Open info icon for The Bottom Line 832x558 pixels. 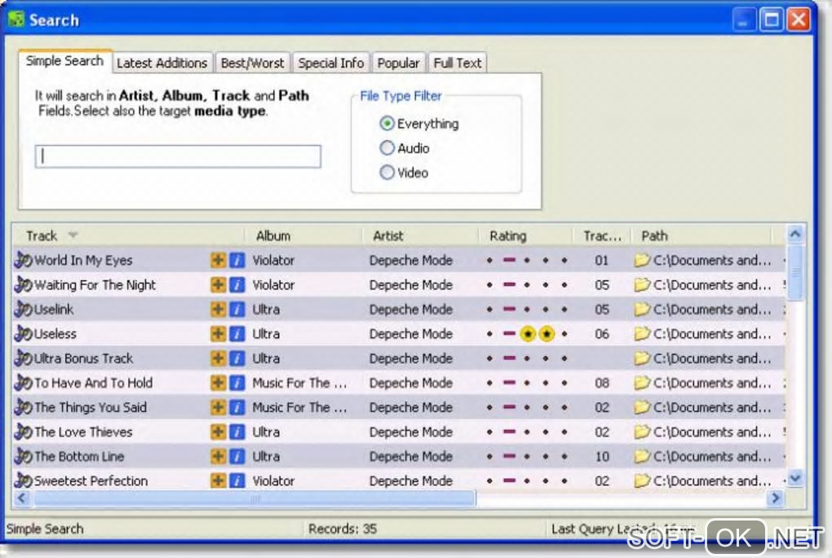237,456
